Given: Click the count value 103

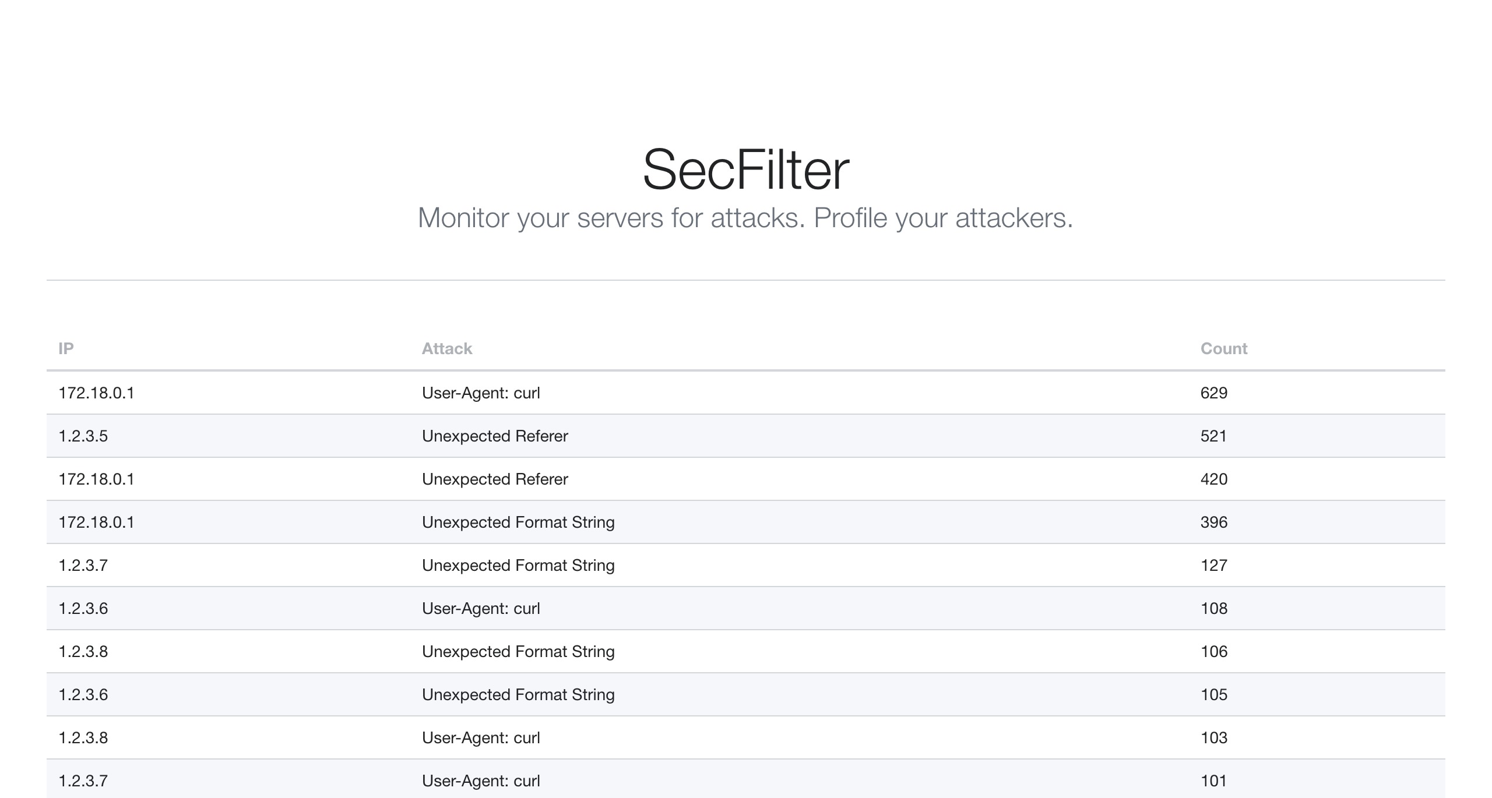Looking at the screenshot, I should click(1214, 738).
